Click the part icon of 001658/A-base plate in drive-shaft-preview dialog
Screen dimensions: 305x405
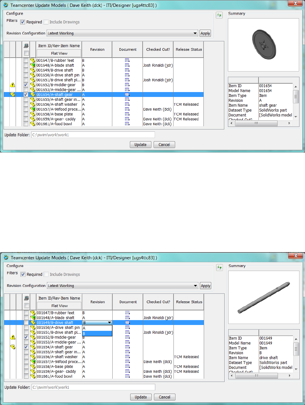[33, 367]
